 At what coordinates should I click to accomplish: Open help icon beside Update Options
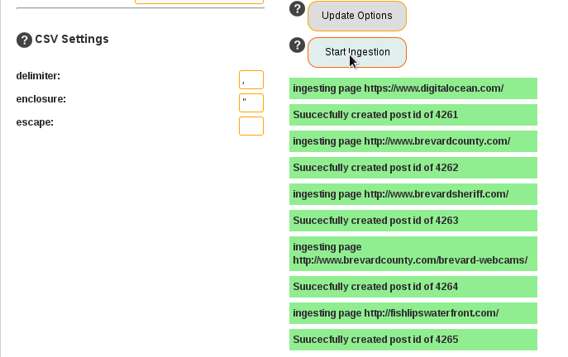pyautogui.click(x=297, y=9)
